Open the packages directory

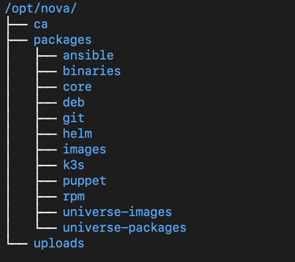pos(62,41)
